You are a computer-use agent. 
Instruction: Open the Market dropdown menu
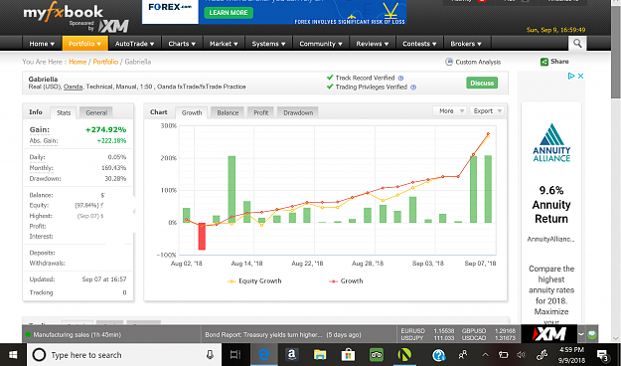tap(224, 44)
